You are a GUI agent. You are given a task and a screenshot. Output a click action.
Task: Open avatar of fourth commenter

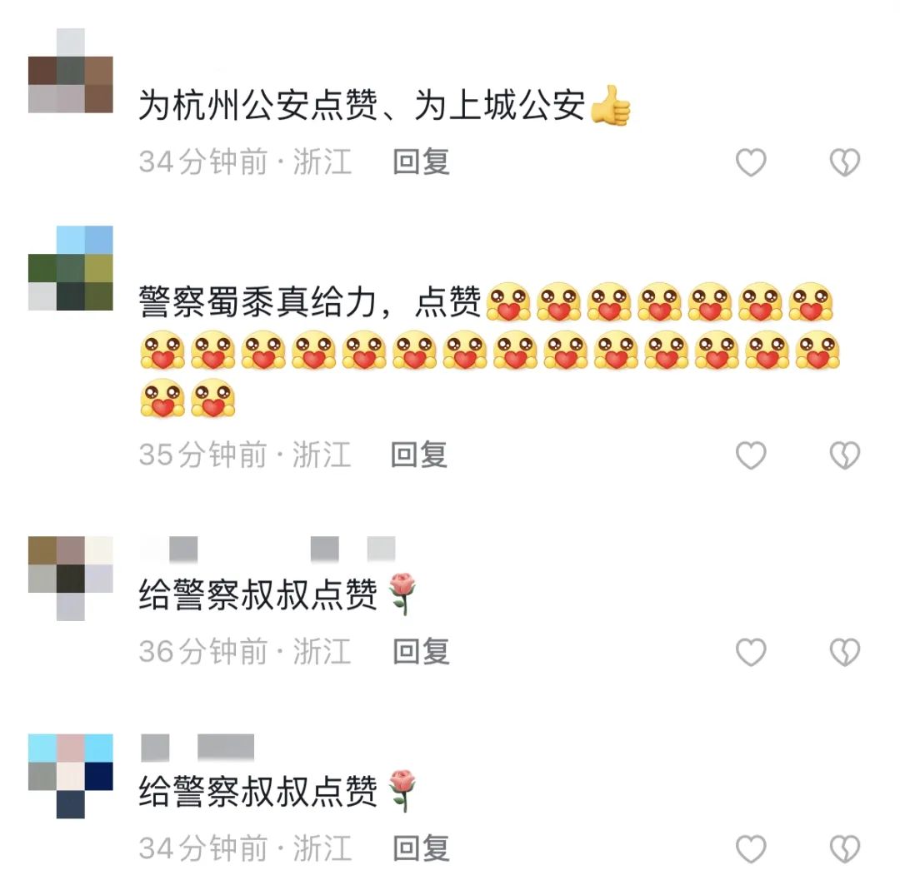[71, 776]
